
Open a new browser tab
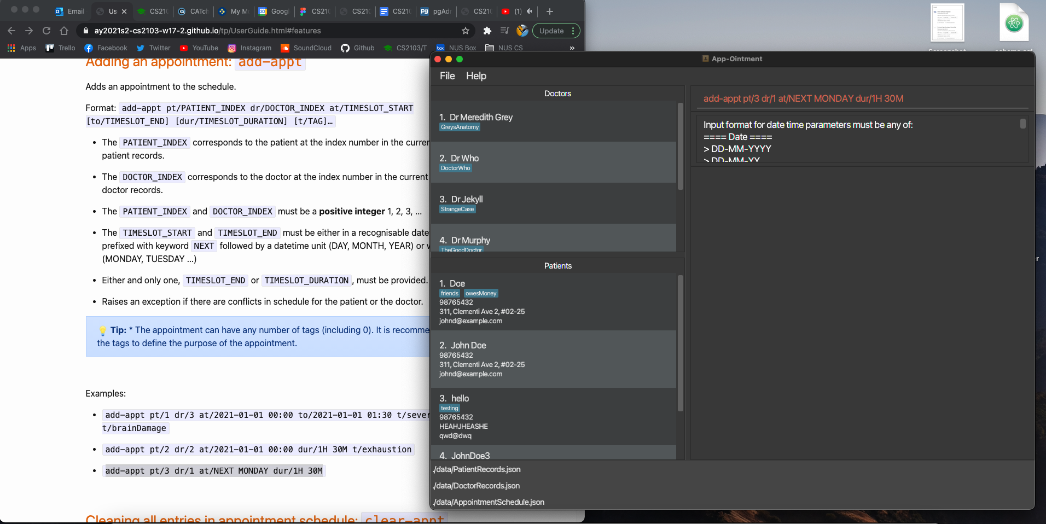click(549, 11)
